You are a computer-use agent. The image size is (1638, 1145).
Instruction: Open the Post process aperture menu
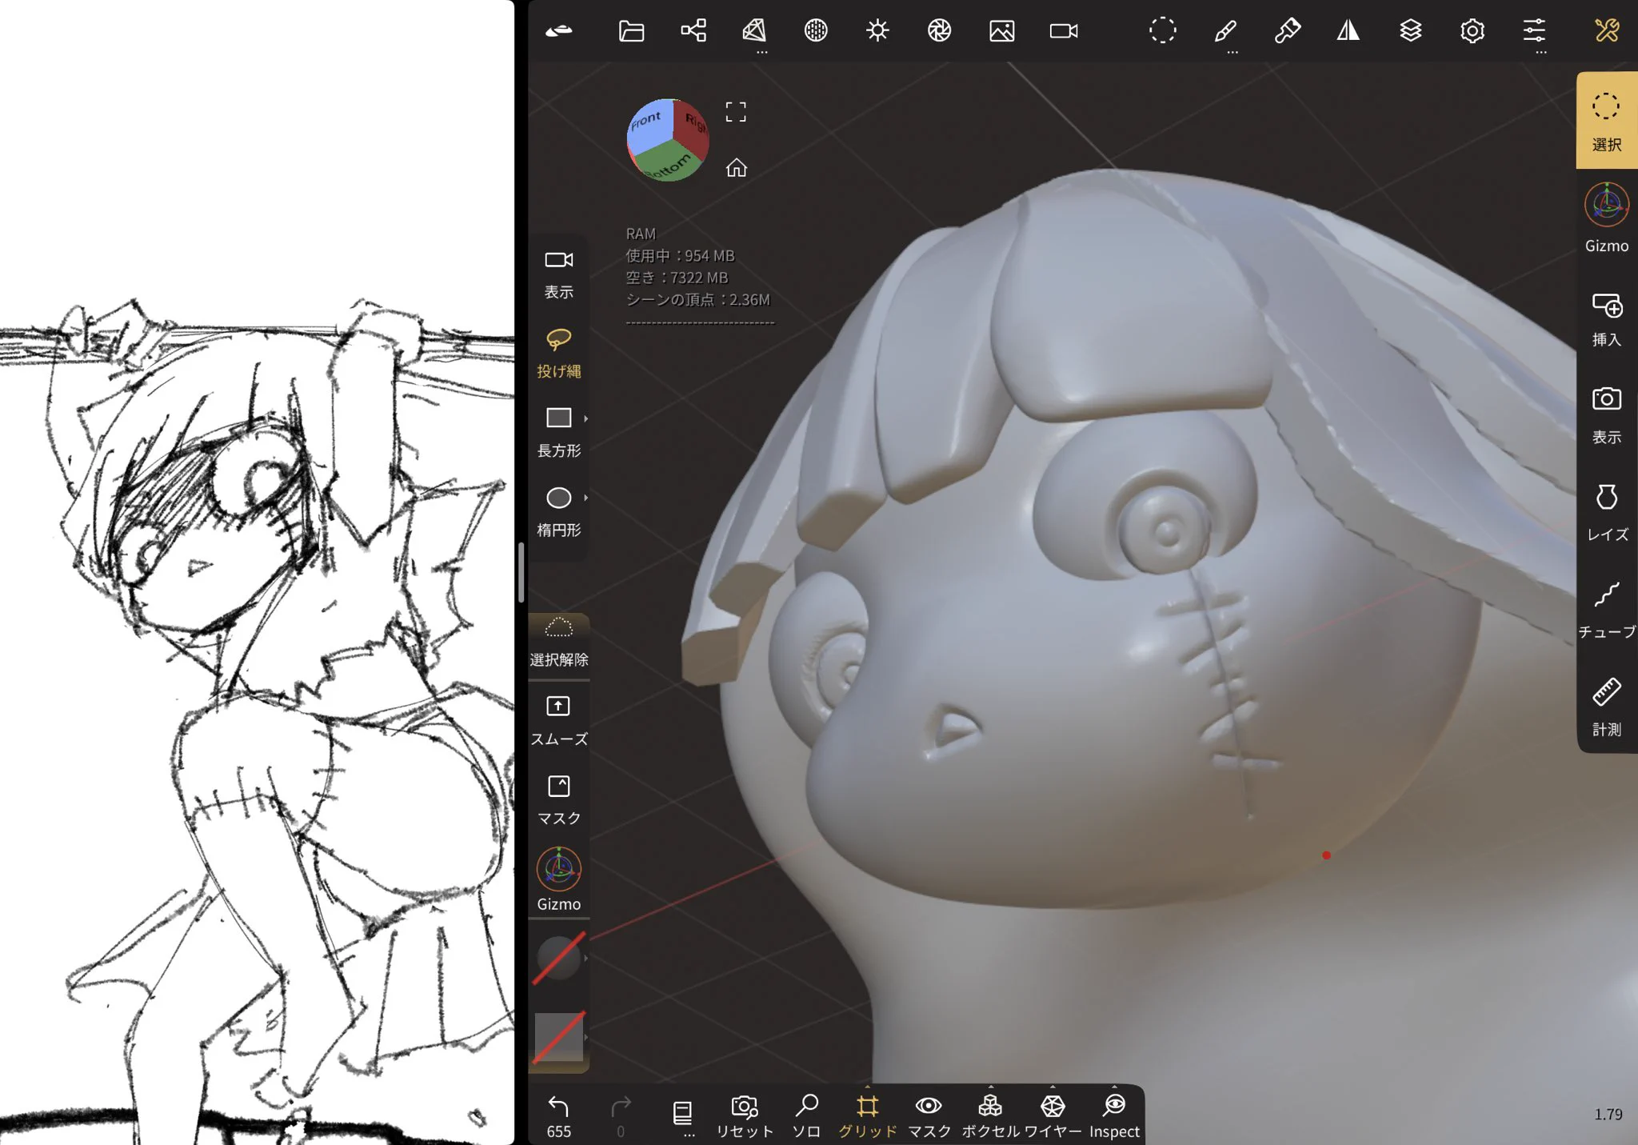940,31
